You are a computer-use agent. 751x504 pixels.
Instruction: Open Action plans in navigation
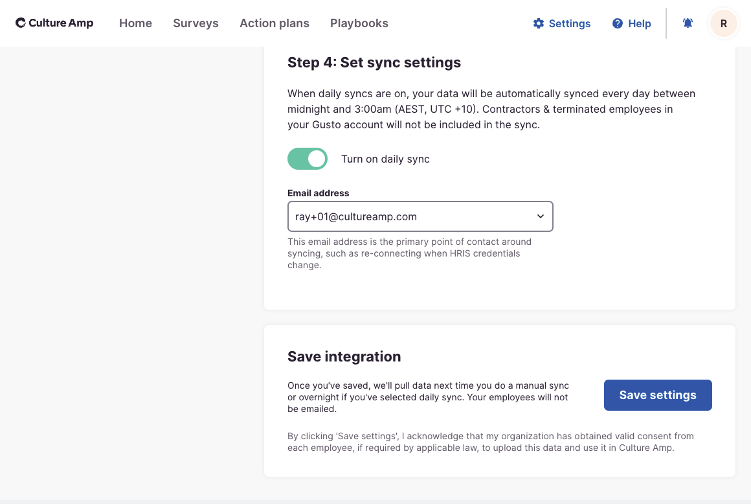pyautogui.click(x=275, y=23)
